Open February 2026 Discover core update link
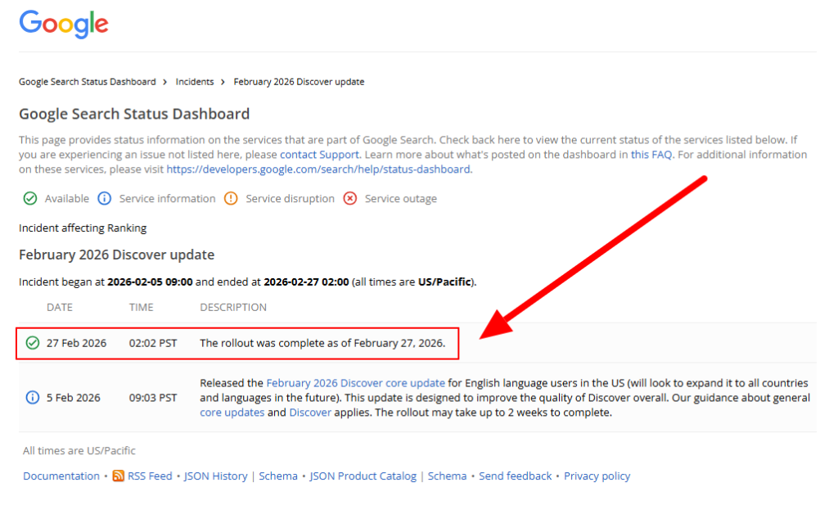The image size is (838, 514). pyautogui.click(x=355, y=383)
